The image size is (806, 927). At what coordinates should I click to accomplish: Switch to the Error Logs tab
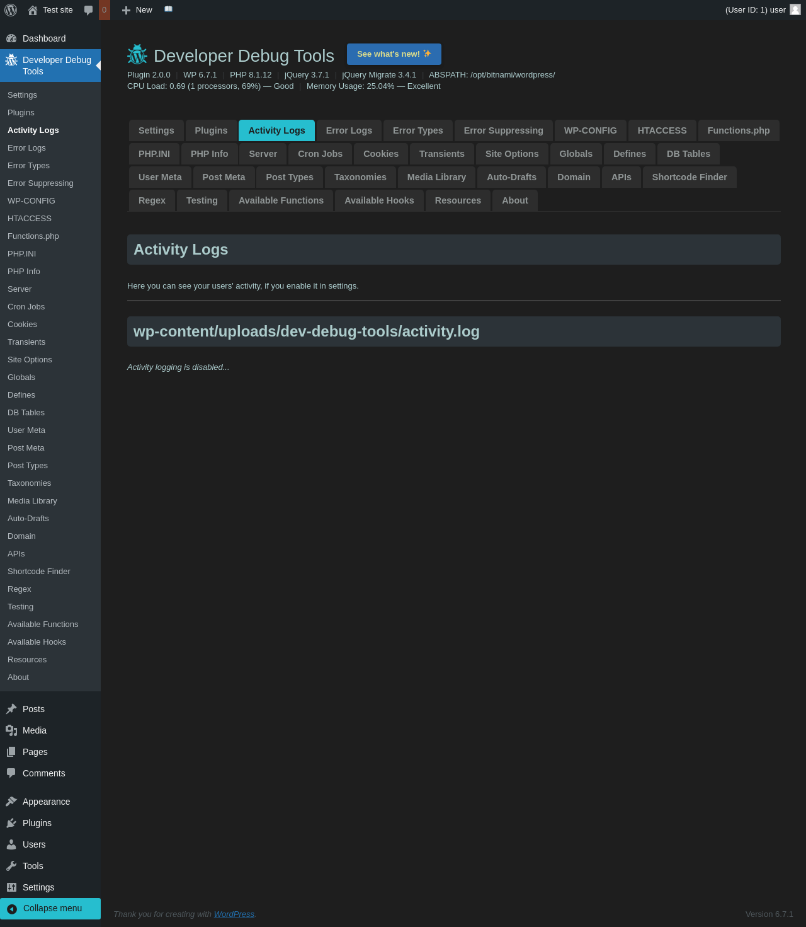[349, 130]
